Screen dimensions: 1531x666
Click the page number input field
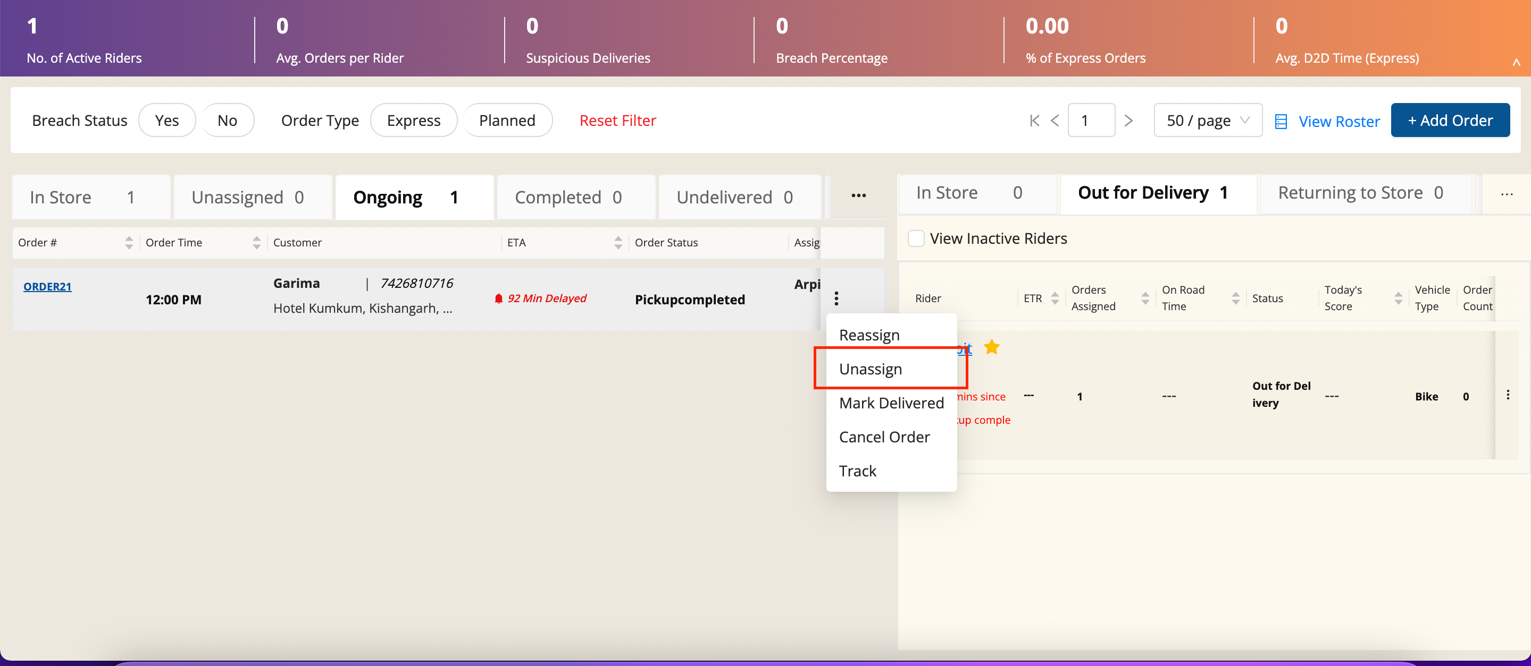pos(1091,121)
